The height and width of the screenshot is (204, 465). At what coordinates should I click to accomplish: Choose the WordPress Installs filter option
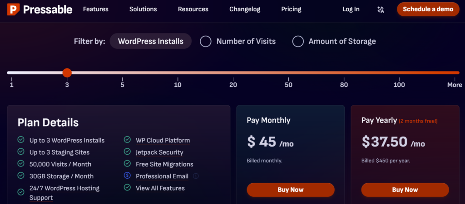pyautogui.click(x=151, y=41)
